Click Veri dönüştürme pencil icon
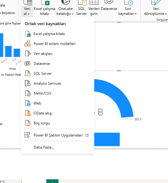The height and width of the screenshot is (183, 168). coord(156,2)
